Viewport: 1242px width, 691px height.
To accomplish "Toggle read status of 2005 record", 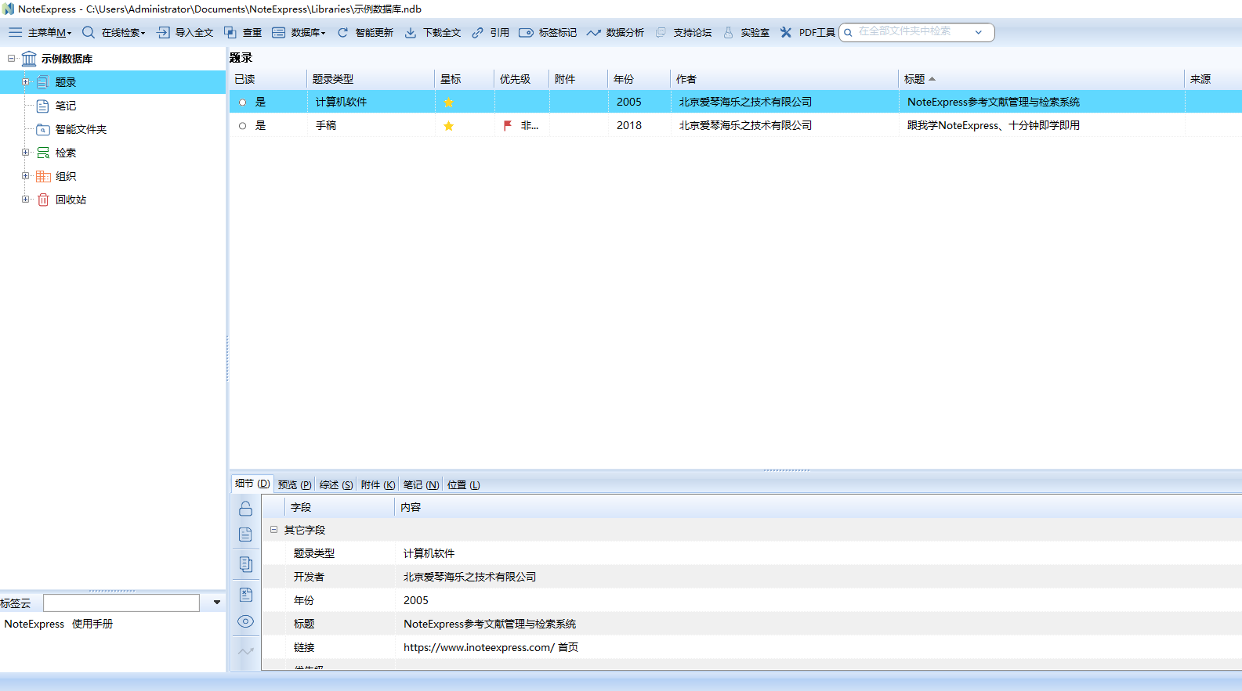I will pos(243,103).
